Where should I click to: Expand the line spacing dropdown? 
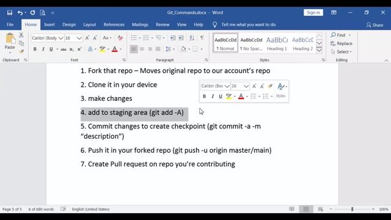(x=174, y=49)
